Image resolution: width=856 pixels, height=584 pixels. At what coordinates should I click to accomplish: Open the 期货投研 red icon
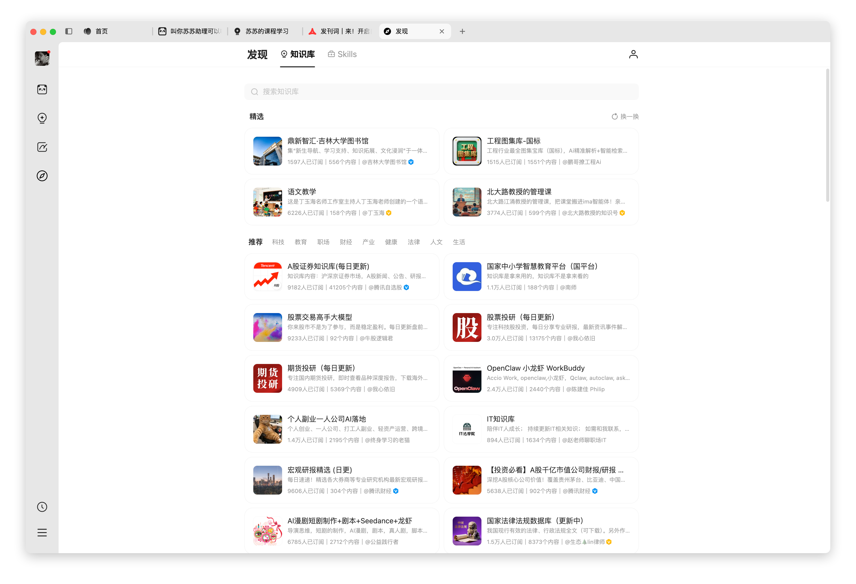[267, 378]
